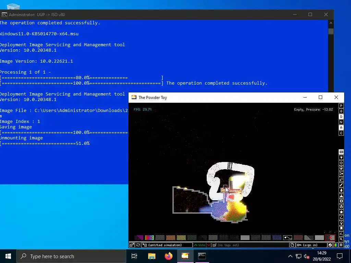
Task: Open element search magnifier in Powder Toy
Action: 341,239
